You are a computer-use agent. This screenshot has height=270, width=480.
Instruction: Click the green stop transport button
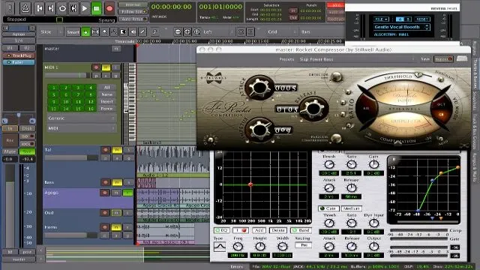[x=97, y=8]
